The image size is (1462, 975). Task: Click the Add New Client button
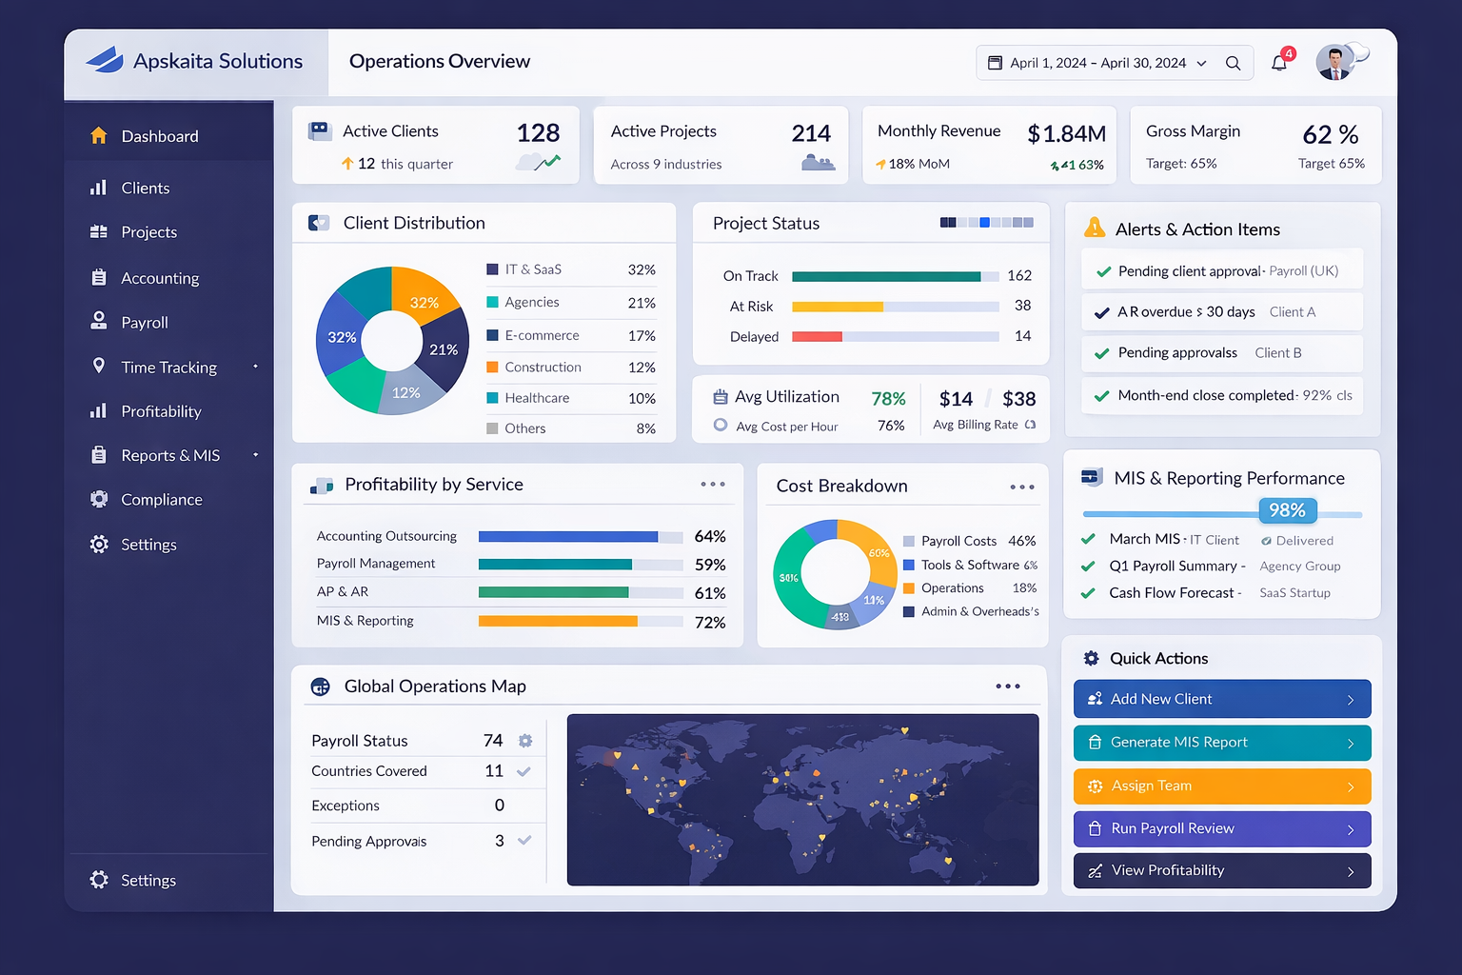pyautogui.click(x=1221, y=698)
